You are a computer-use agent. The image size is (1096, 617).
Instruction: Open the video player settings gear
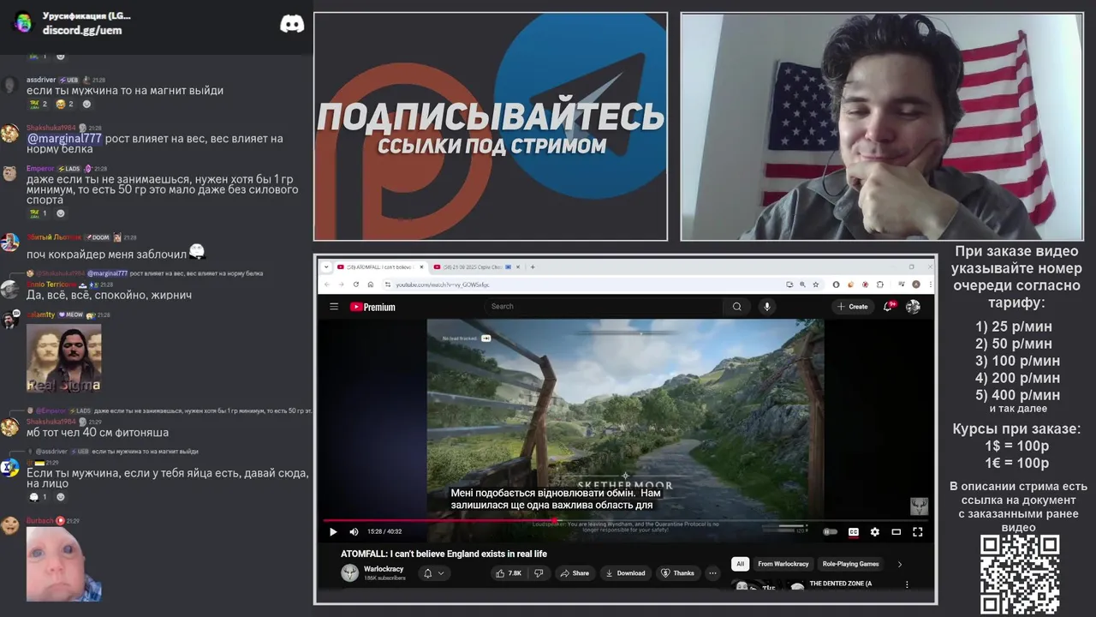pyautogui.click(x=874, y=532)
